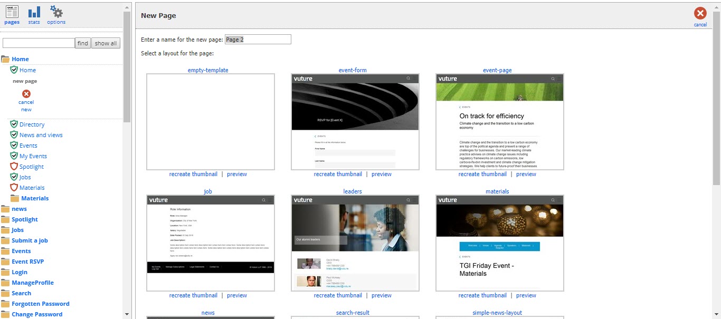The height and width of the screenshot is (319, 721).
Task: Click the cancel new page icon in sidebar
Action: coord(26,94)
